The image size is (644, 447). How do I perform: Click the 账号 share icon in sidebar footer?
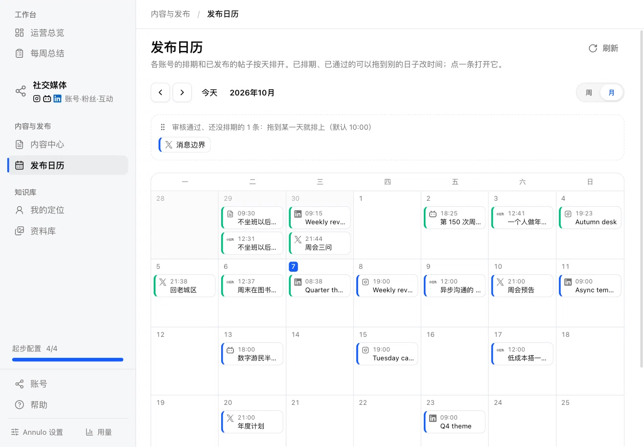(x=20, y=384)
